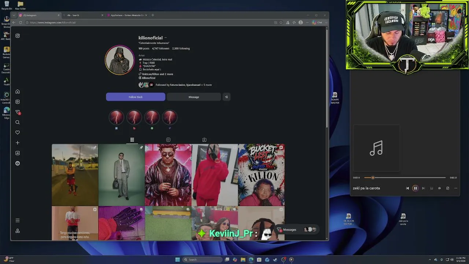Open the fourth story highlight
Screen dimensions: 469x264
click(x=170, y=118)
